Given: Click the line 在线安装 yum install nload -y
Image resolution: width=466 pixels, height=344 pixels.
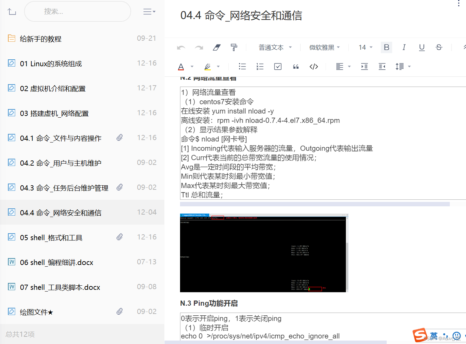Looking at the screenshot, I should coord(227,111).
